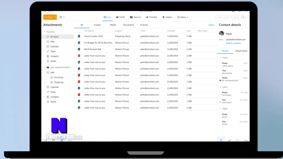This screenshot has width=283, height=159.
Task: Collapse the Favorites section
Action: (x=44, y=32)
